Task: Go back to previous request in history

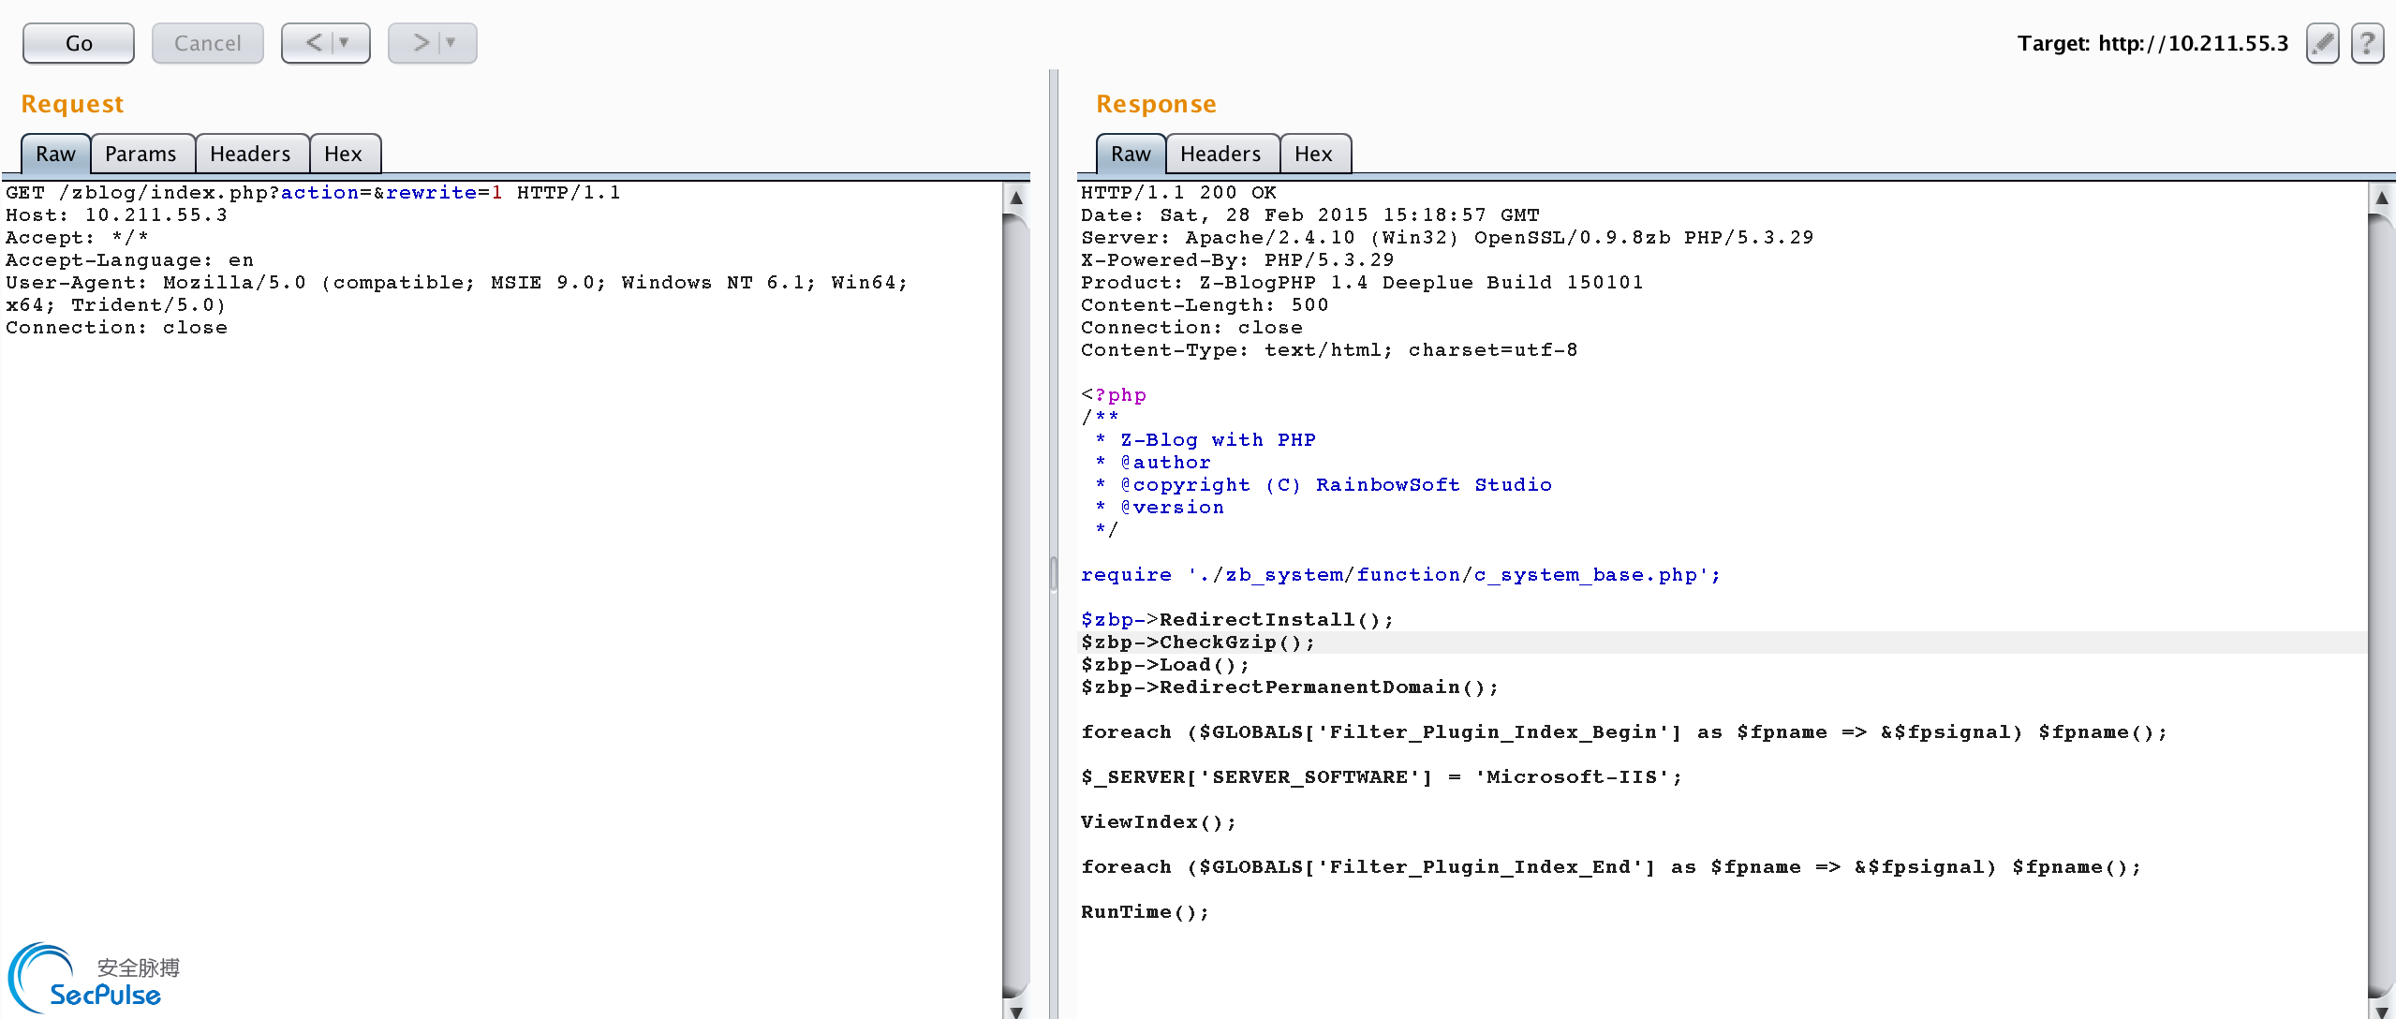Action: [314, 43]
